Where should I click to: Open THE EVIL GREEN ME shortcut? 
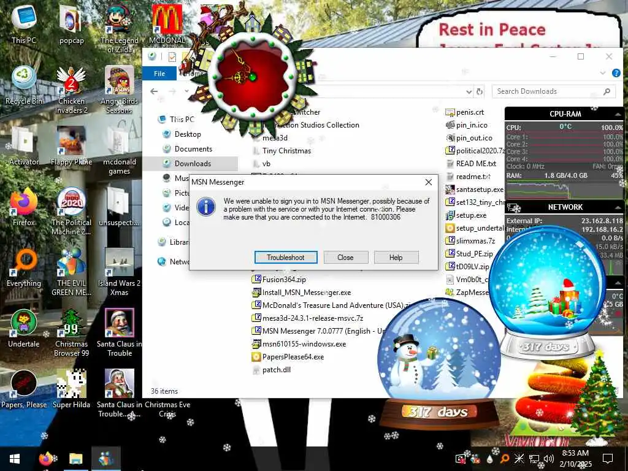(71, 272)
